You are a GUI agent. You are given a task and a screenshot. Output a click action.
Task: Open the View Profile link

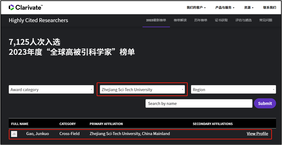[257, 134]
